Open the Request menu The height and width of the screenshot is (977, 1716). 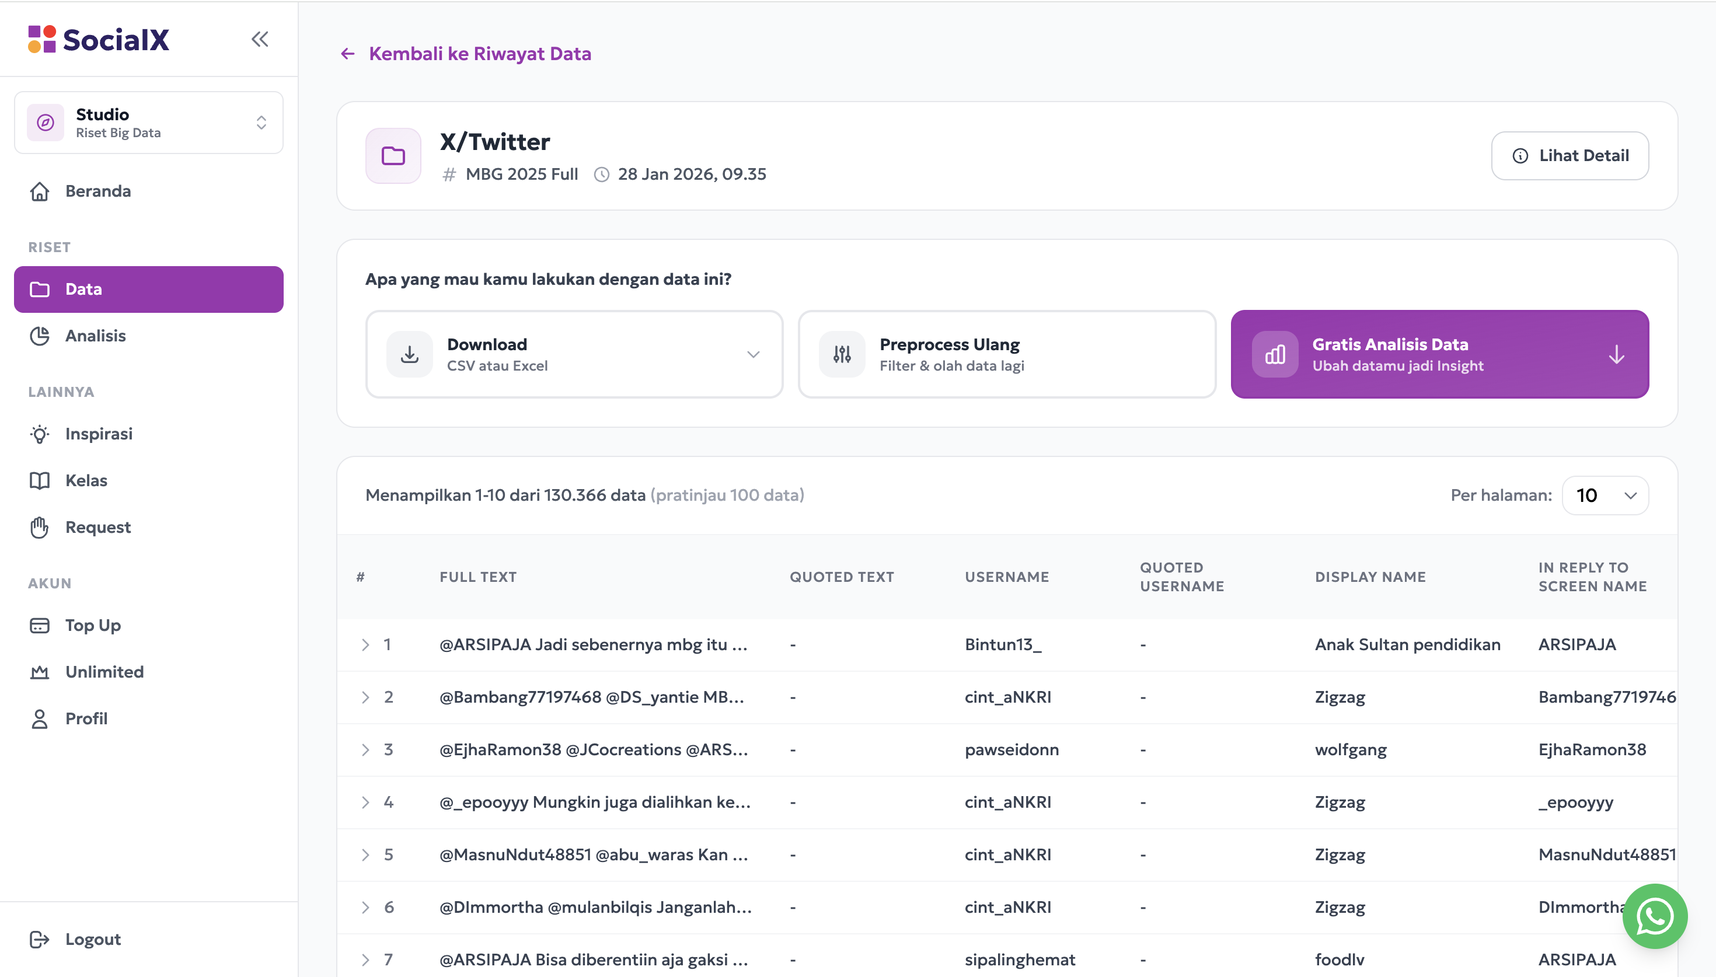pyautogui.click(x=149, y=528)
